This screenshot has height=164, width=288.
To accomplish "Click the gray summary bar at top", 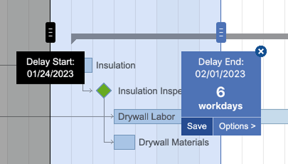I will tap(144, 36).
